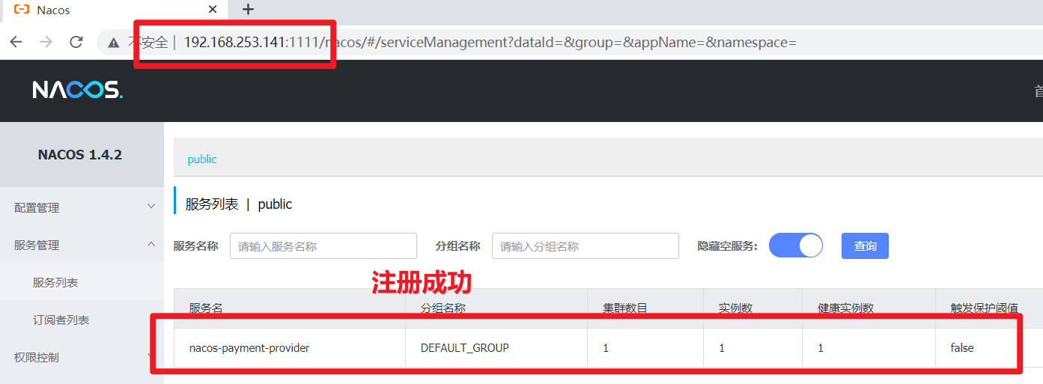Toggle the 隐藏空服务 switch
1043x384 pixels.
coord(796,246)
